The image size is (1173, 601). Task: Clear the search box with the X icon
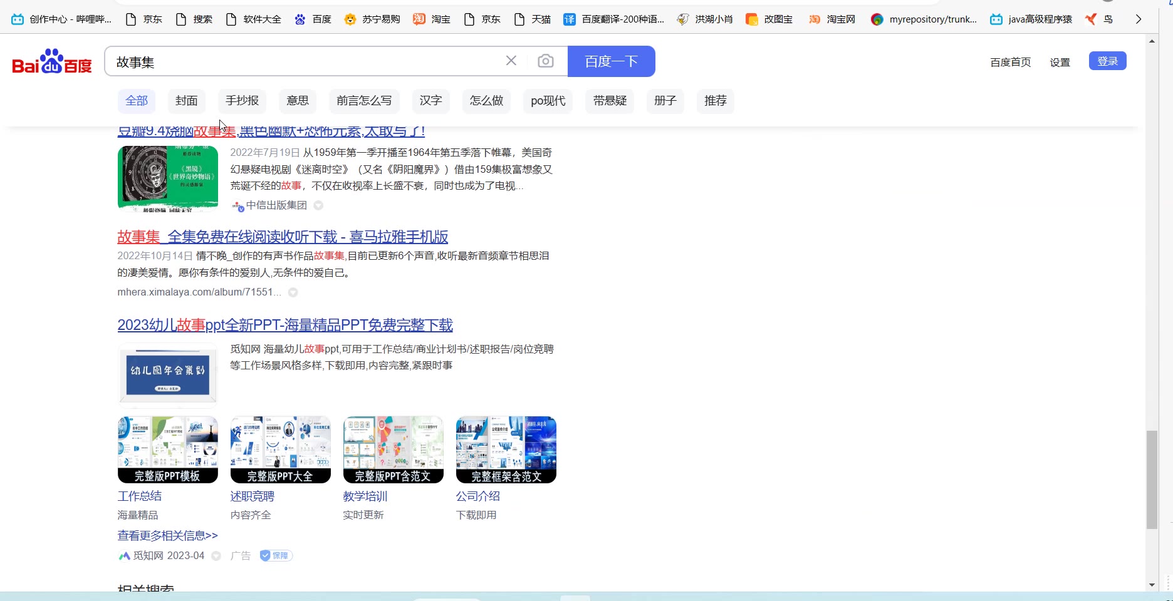pos(511,61)
